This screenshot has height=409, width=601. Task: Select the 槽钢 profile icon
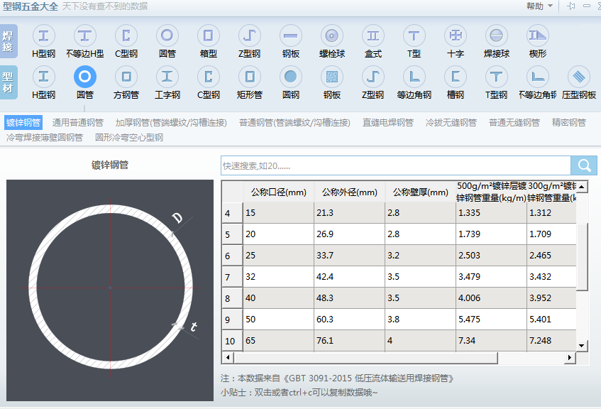(x=456, y=77)
